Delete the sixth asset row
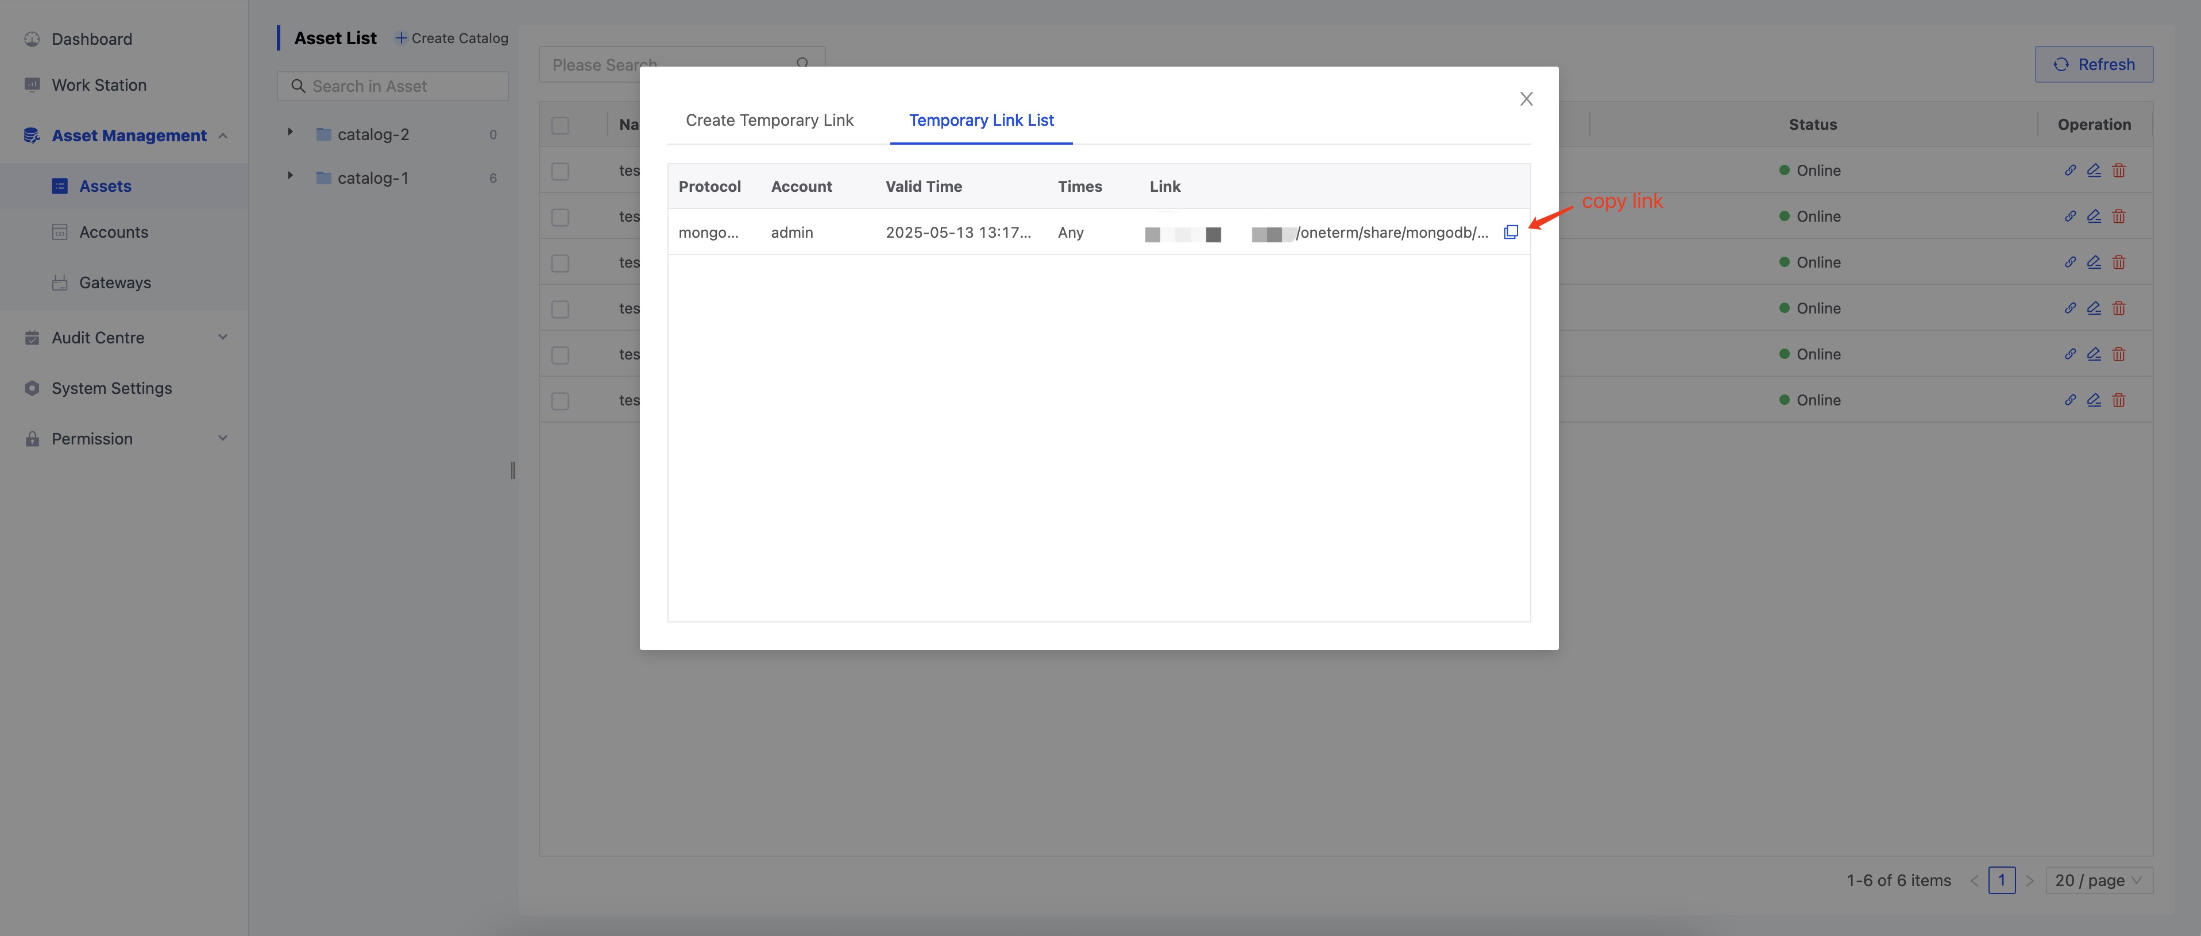2201x936 pixels. pos(2119,400)
